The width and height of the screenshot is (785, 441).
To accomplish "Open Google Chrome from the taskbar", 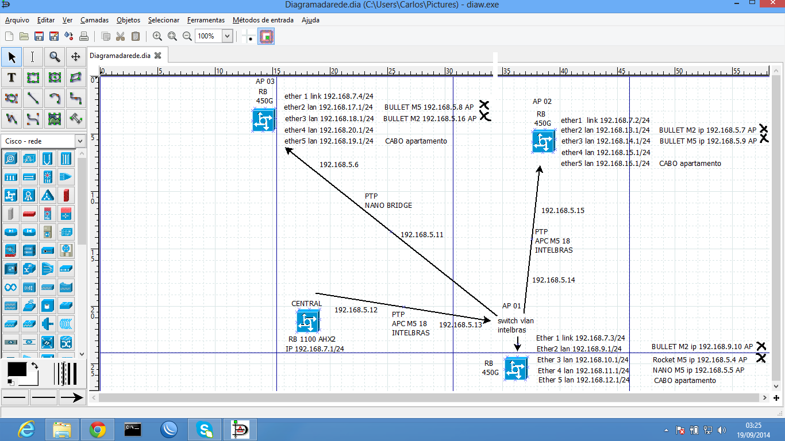I will (97, 429).
